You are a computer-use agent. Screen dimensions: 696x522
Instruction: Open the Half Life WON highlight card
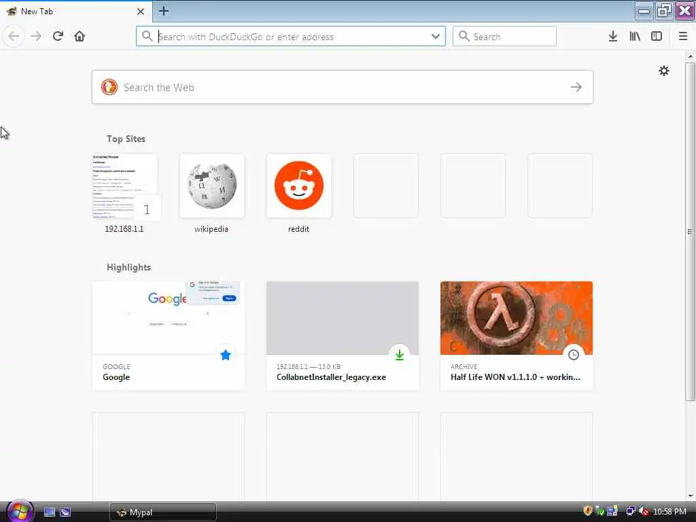coord(517,336)
